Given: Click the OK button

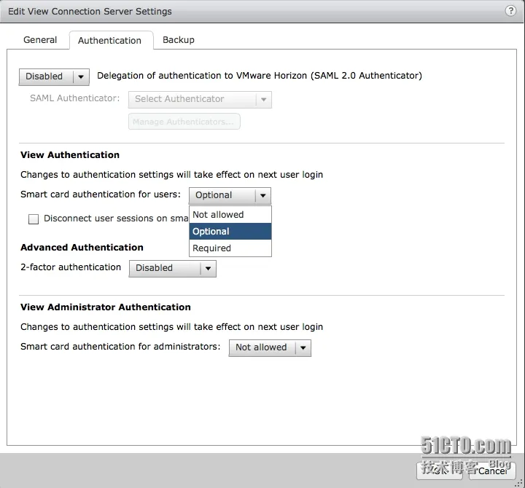Looking at the screenshot, I should point(440,471).
